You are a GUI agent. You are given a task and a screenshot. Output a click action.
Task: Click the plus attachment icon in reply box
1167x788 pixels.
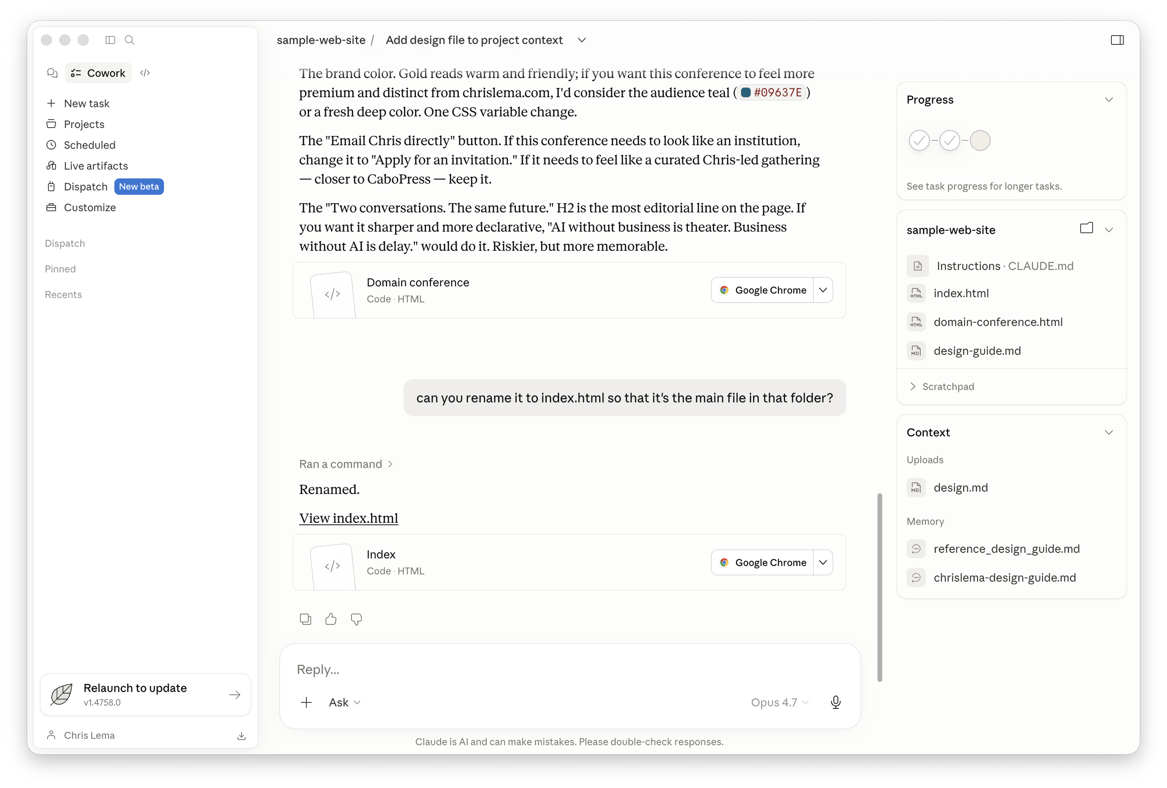(306, 702)
